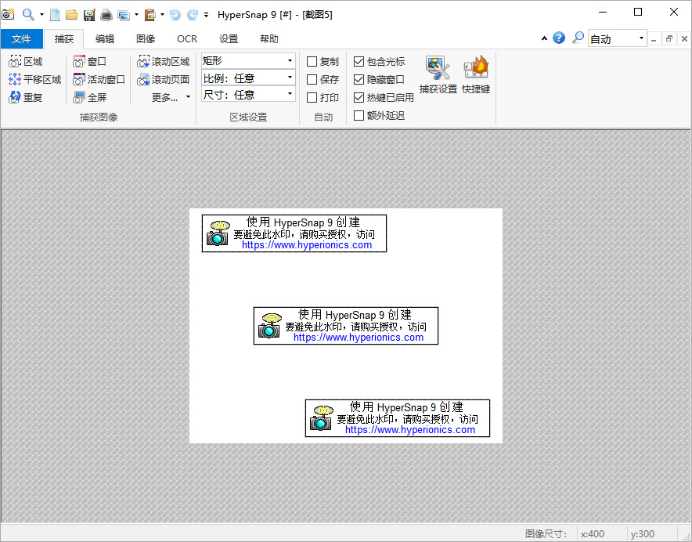Switch to the 编辑 tab
The height and width of the screenshot is (542, 692).
[x=105, y=39]
